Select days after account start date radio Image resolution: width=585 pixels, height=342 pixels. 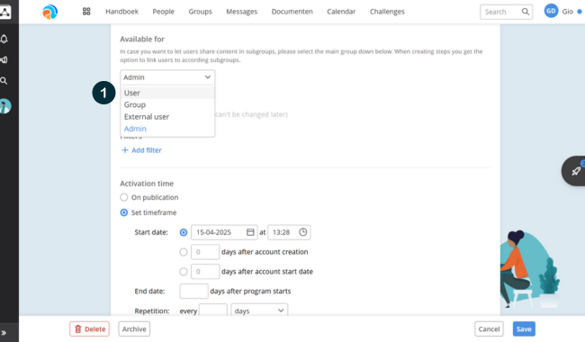(x=184, y=272)
